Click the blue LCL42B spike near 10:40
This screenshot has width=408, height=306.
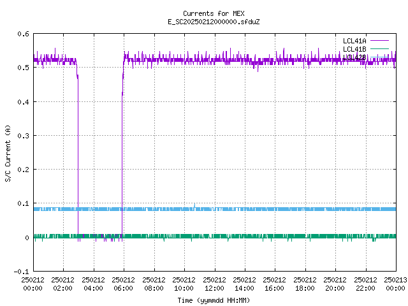194,205
